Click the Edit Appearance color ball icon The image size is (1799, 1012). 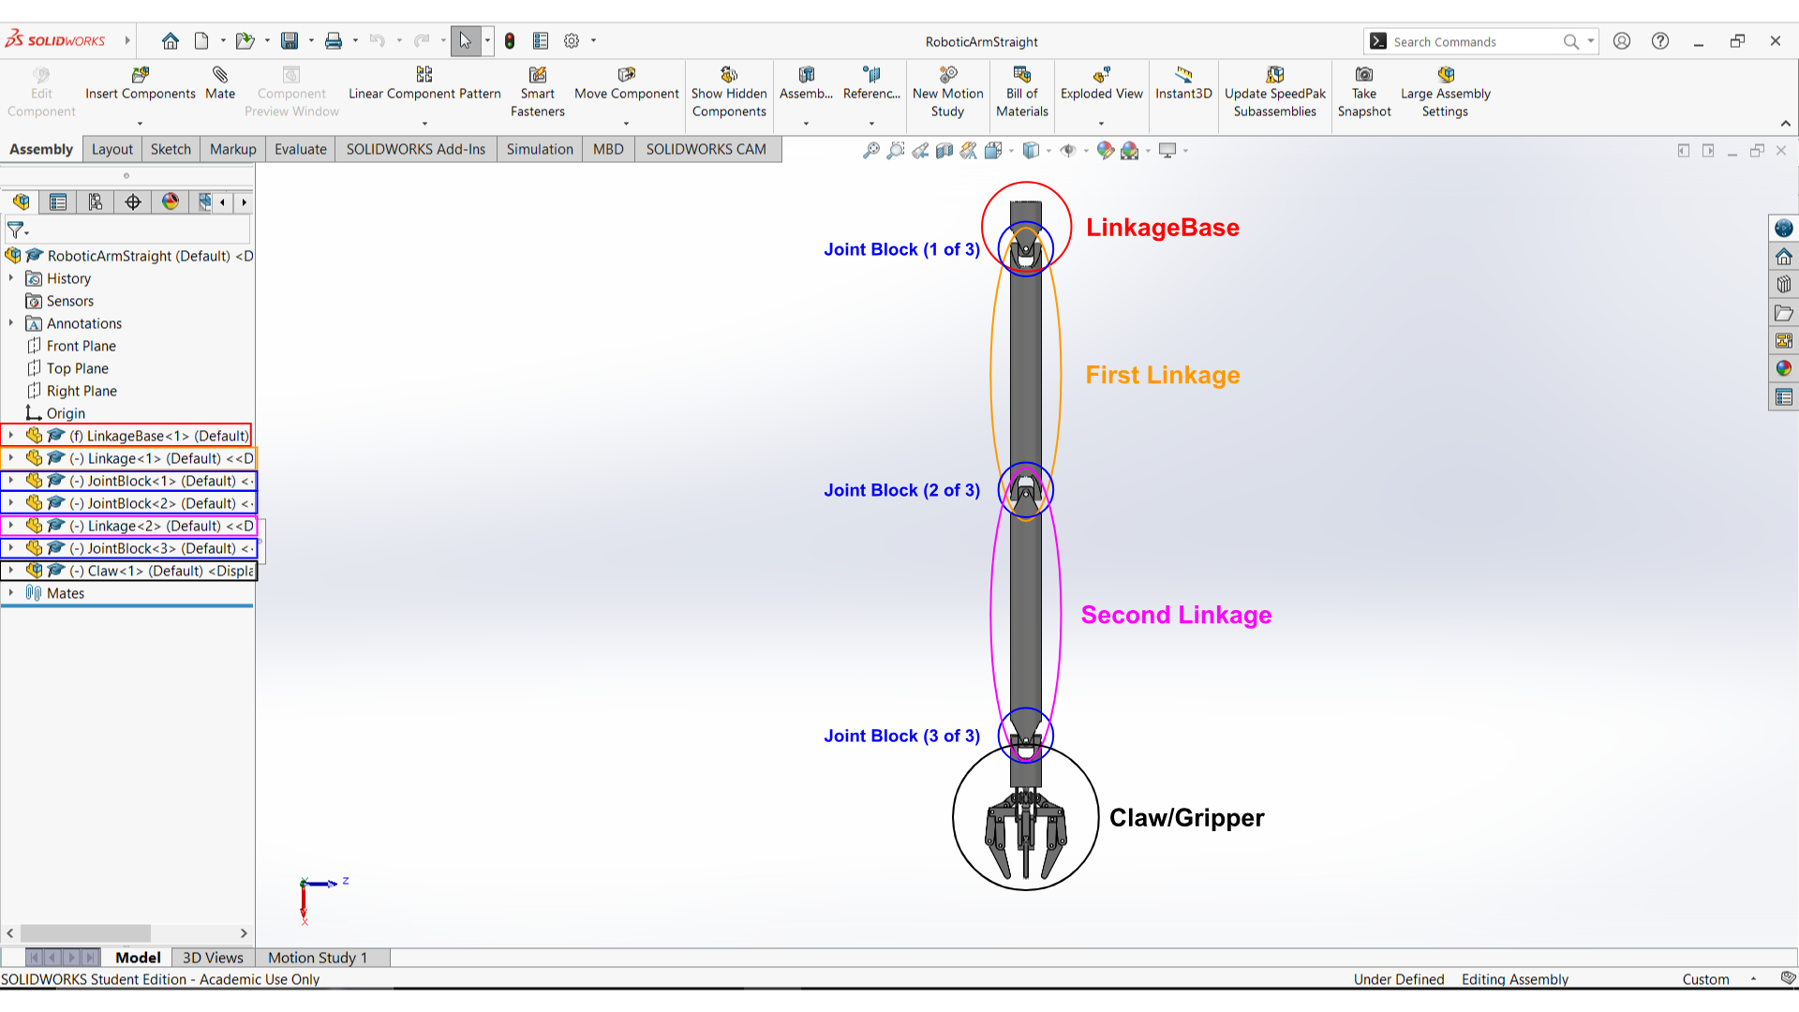[1105, 150]
